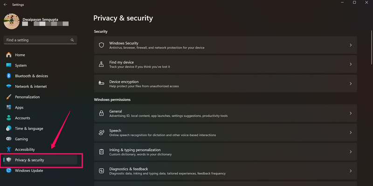Expand Windows Security with its chevron
This screenshot has width=373, height=186.
click(350, 45)
